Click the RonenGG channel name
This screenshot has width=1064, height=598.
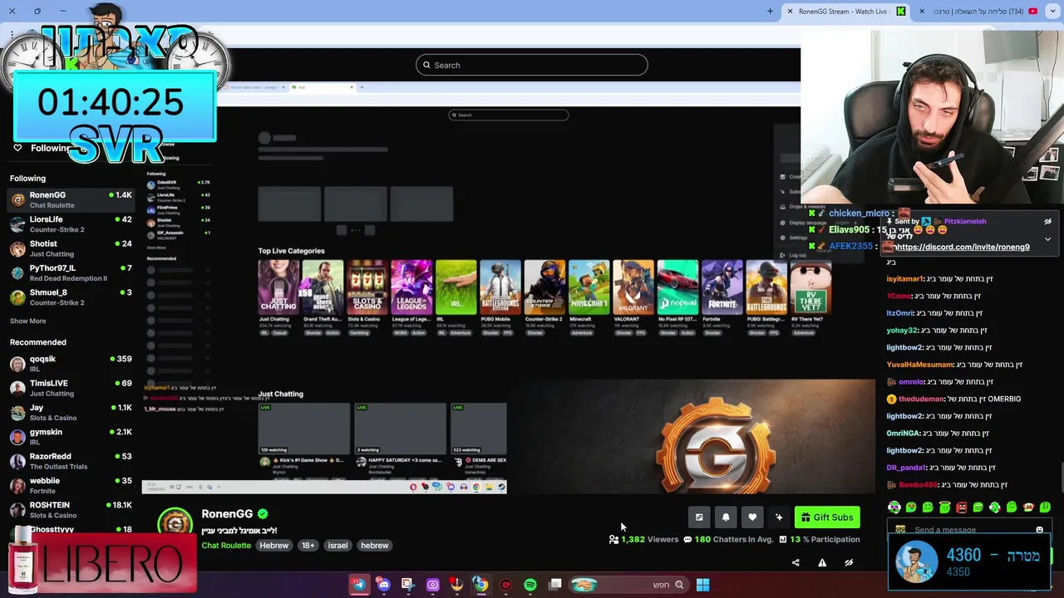(227, 514)
